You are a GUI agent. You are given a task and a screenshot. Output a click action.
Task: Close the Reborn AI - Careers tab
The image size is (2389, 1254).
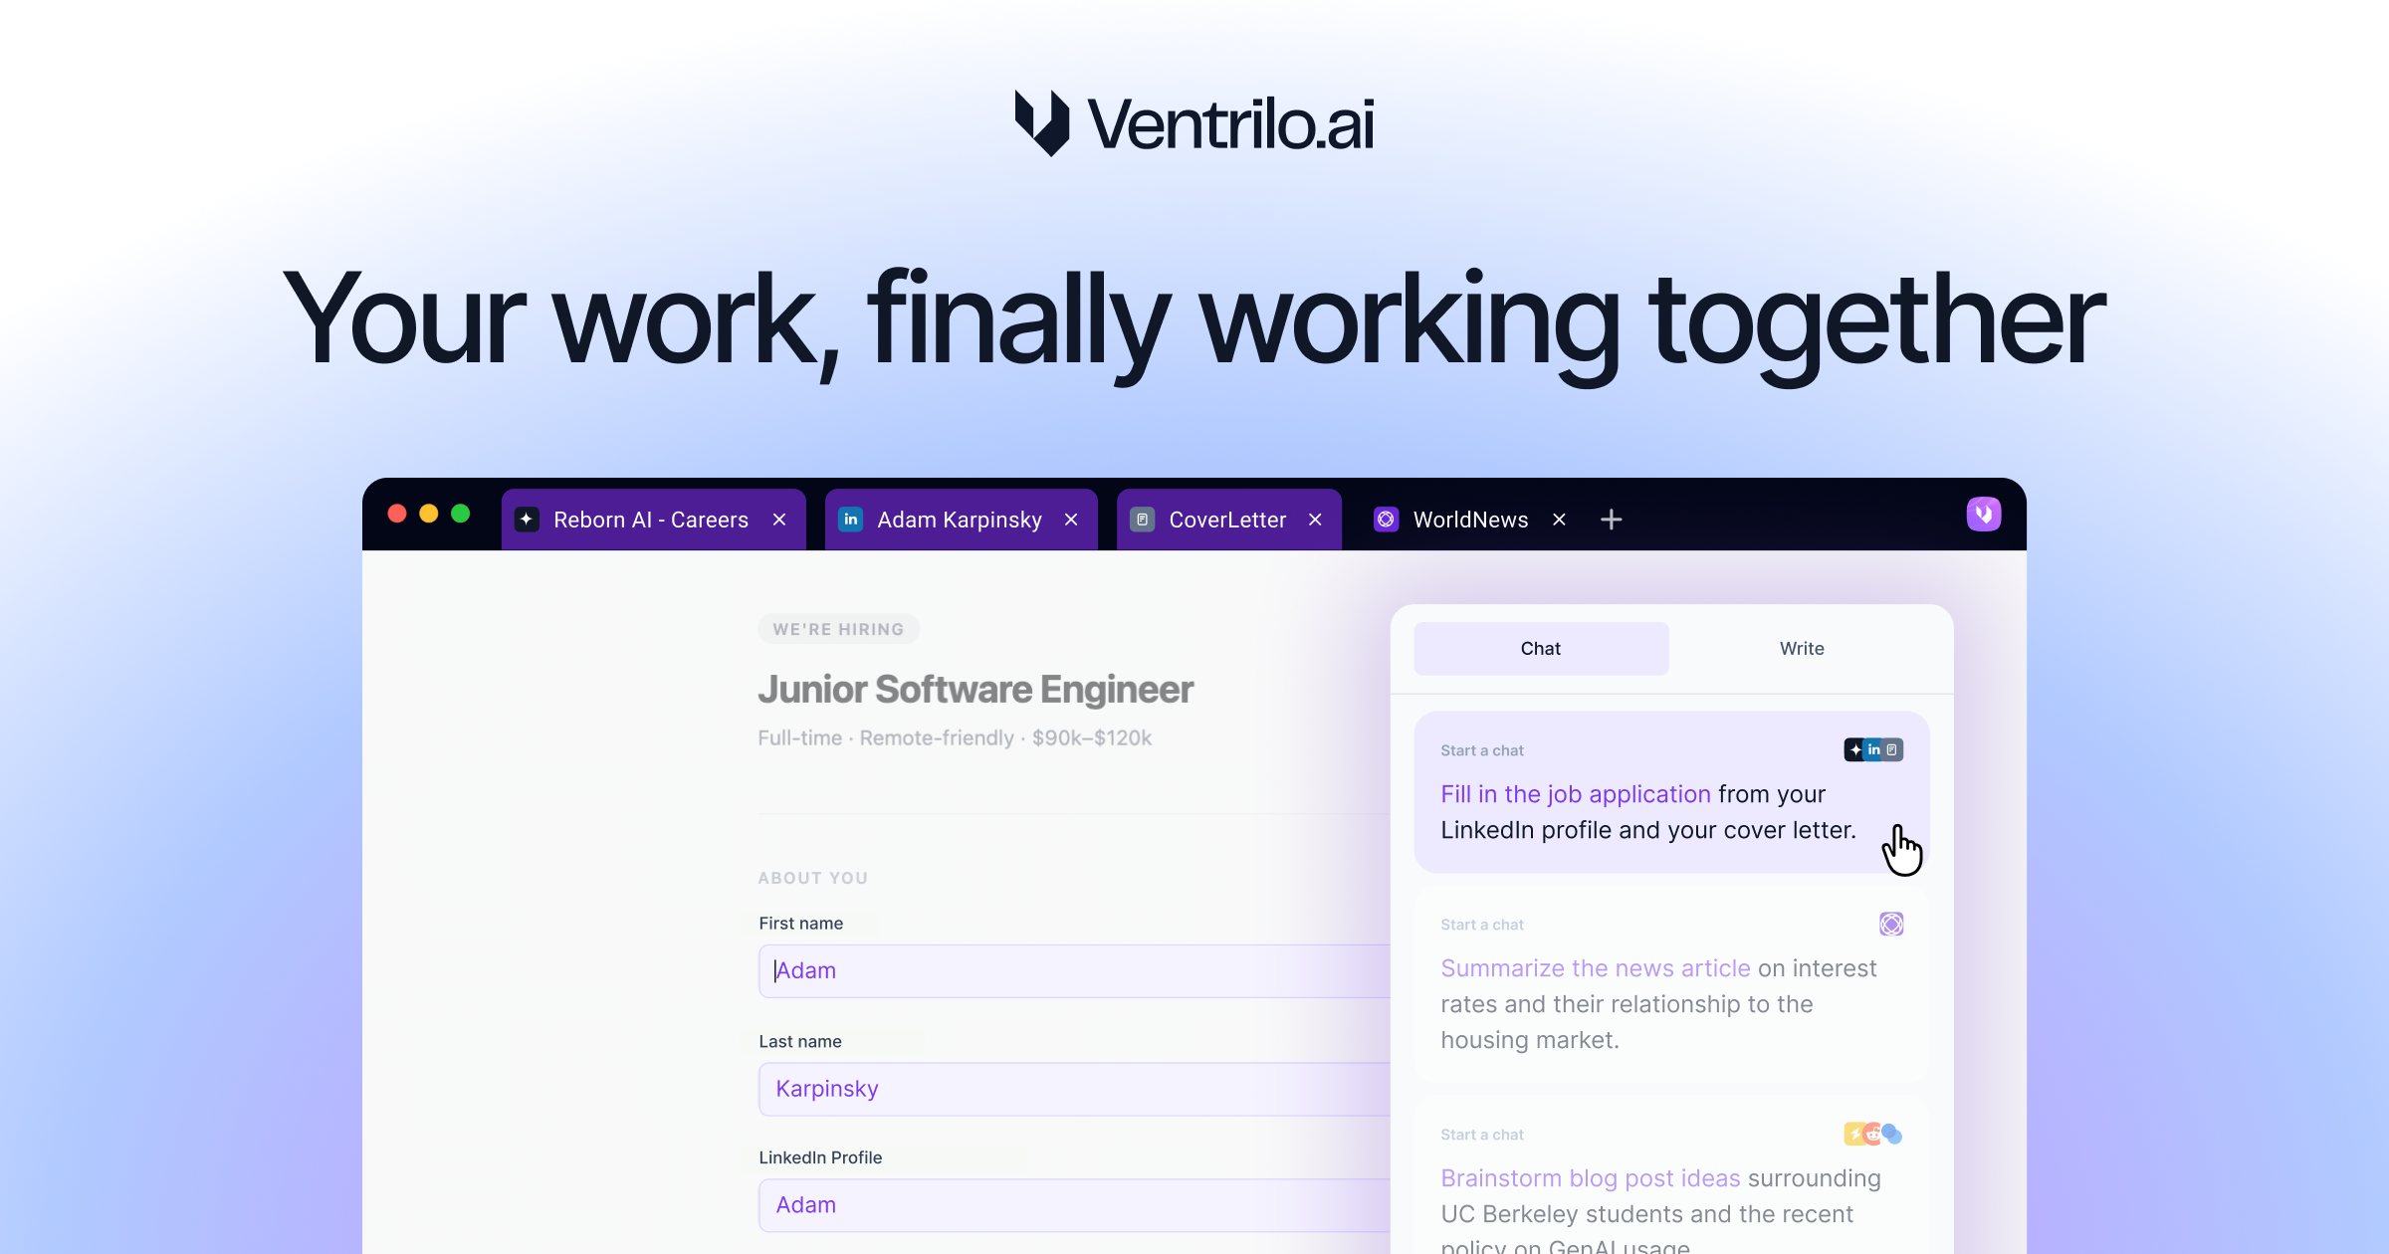pyautogui.click(x=779, y=520)
